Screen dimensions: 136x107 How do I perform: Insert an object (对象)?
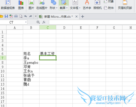[109, 1]
